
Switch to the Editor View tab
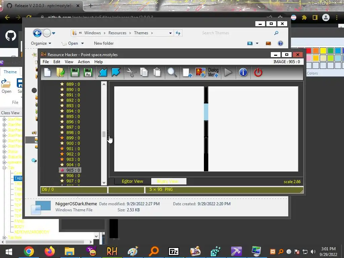(x=132, y=181)
